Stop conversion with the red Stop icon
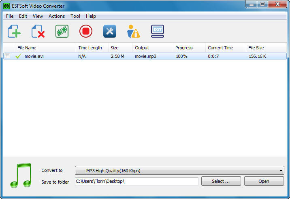 coord(86,31)
